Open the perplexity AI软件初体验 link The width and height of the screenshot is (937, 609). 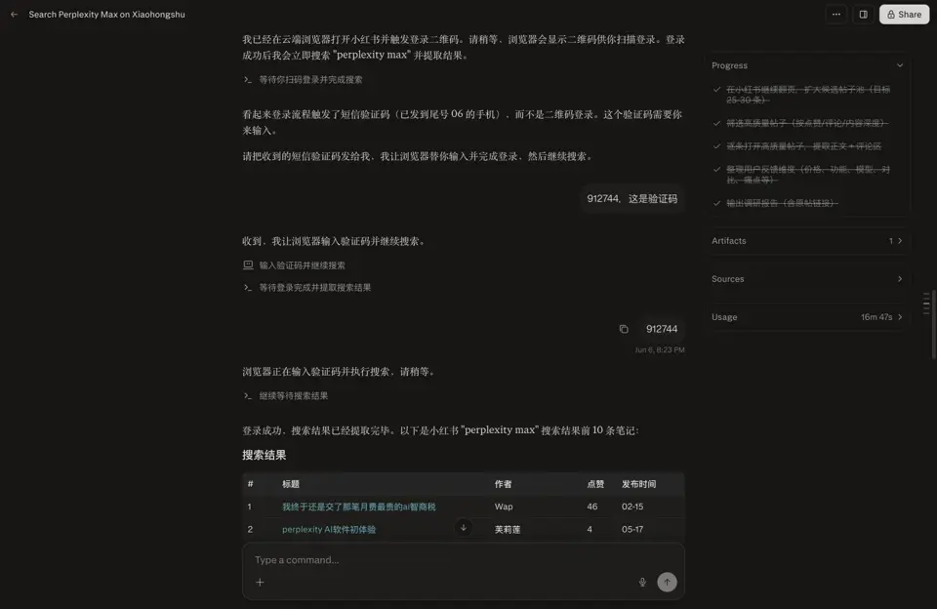(x=329, y=530)
